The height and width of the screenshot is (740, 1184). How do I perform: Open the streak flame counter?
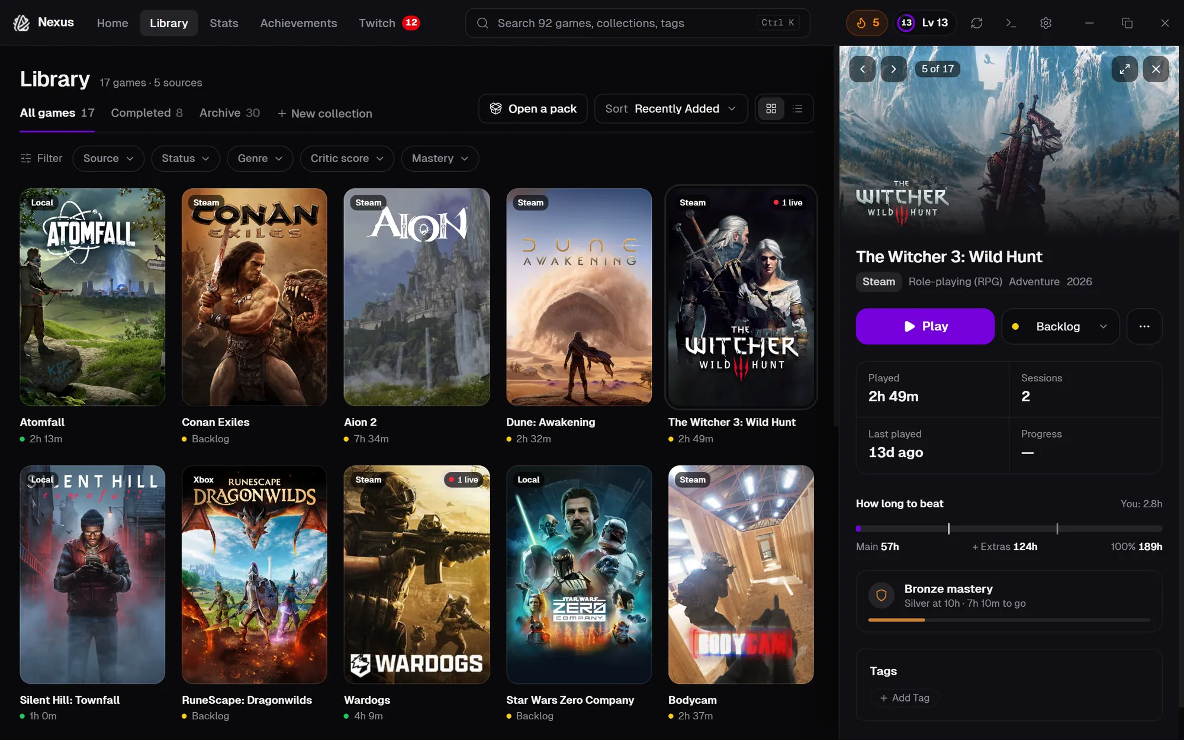point(867,22)
